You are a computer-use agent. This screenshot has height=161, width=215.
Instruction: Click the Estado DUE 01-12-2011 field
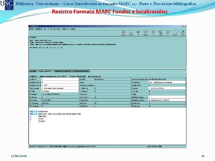pos(167,88)
